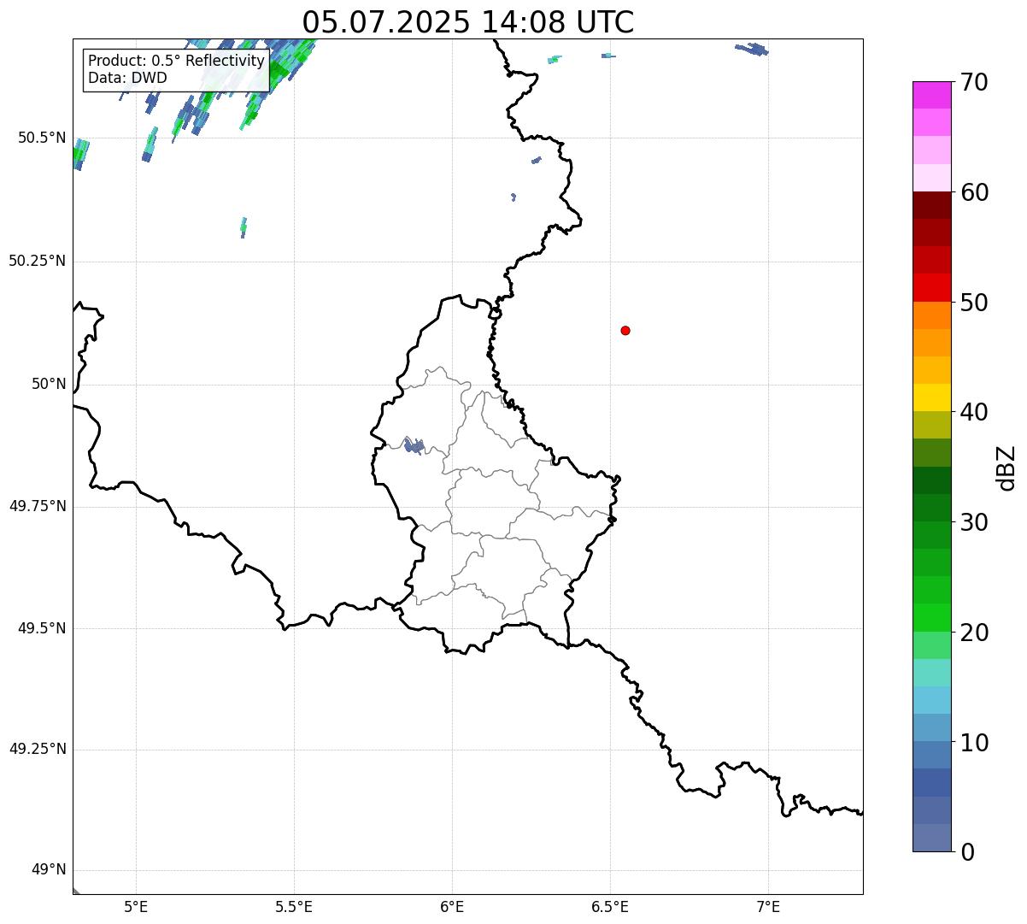The height and width of the screenshot is (924, 1027).
Task: Click the dark maroon colorbar segment below 60
Action: [x=932, y=205]
